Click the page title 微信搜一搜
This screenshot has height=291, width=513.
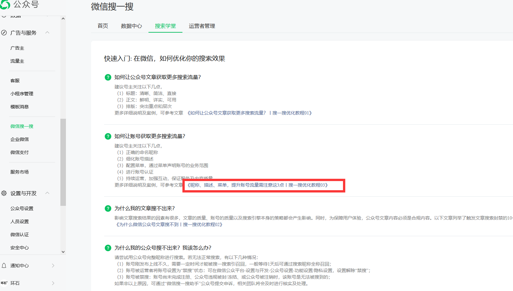pyautogui.click(x=112, y=7)
